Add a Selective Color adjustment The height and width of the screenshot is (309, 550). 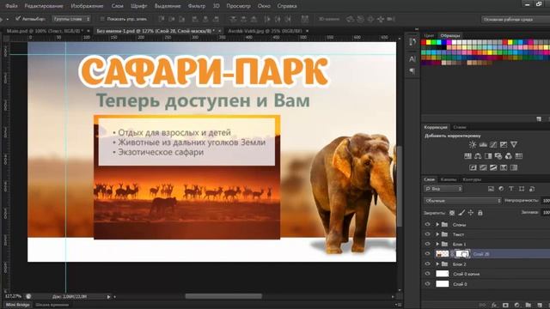click(x=504, y=167)
